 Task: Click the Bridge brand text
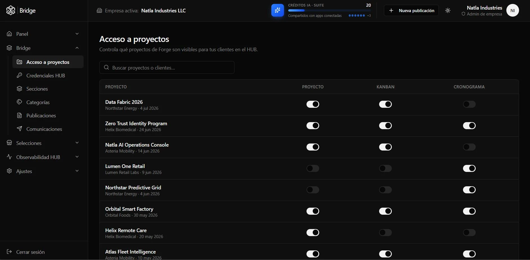point(28,11)
